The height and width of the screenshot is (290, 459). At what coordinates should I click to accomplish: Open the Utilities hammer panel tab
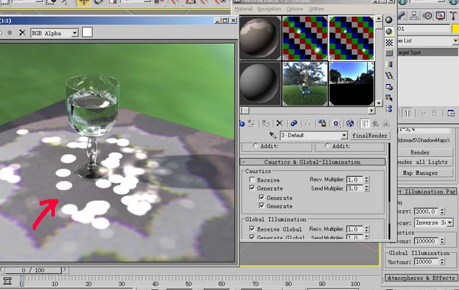[x=453, y=16]
